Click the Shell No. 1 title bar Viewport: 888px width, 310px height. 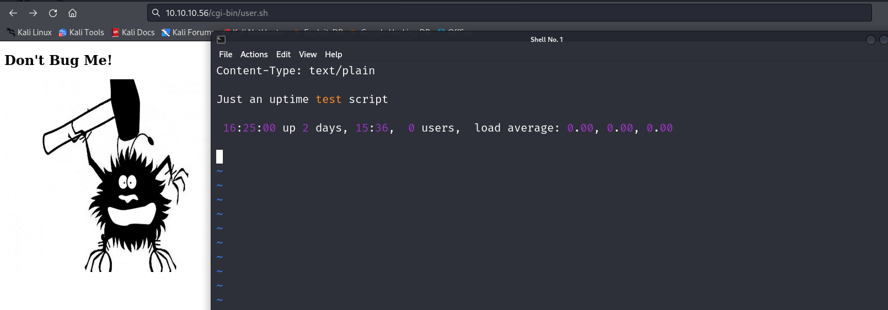click(546, 40)
